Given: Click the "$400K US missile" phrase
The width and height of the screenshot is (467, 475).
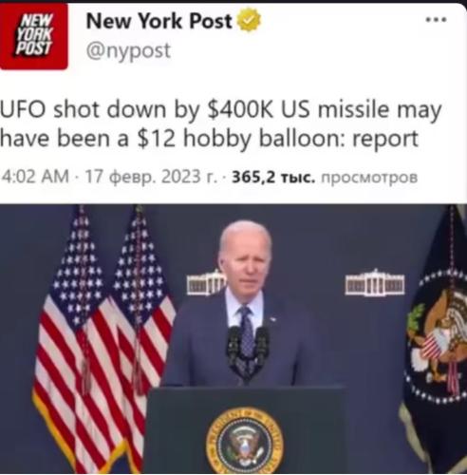Looking at the screenshot, I should pos(297,109).
